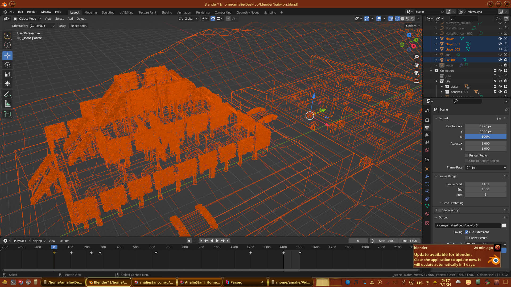
Task: Select the Rotate tool
Action: pyautogui.click(x=7, y=65)
